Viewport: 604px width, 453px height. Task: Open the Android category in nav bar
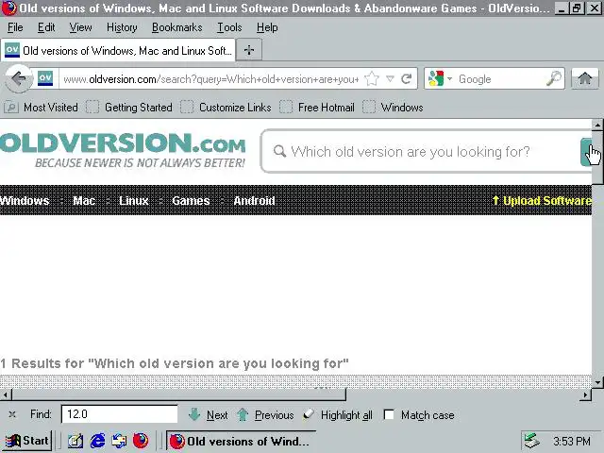coord(254,201)
